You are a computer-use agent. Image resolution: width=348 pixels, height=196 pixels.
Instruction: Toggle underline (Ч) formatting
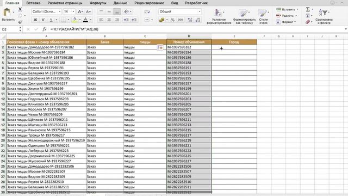[51, 20]
